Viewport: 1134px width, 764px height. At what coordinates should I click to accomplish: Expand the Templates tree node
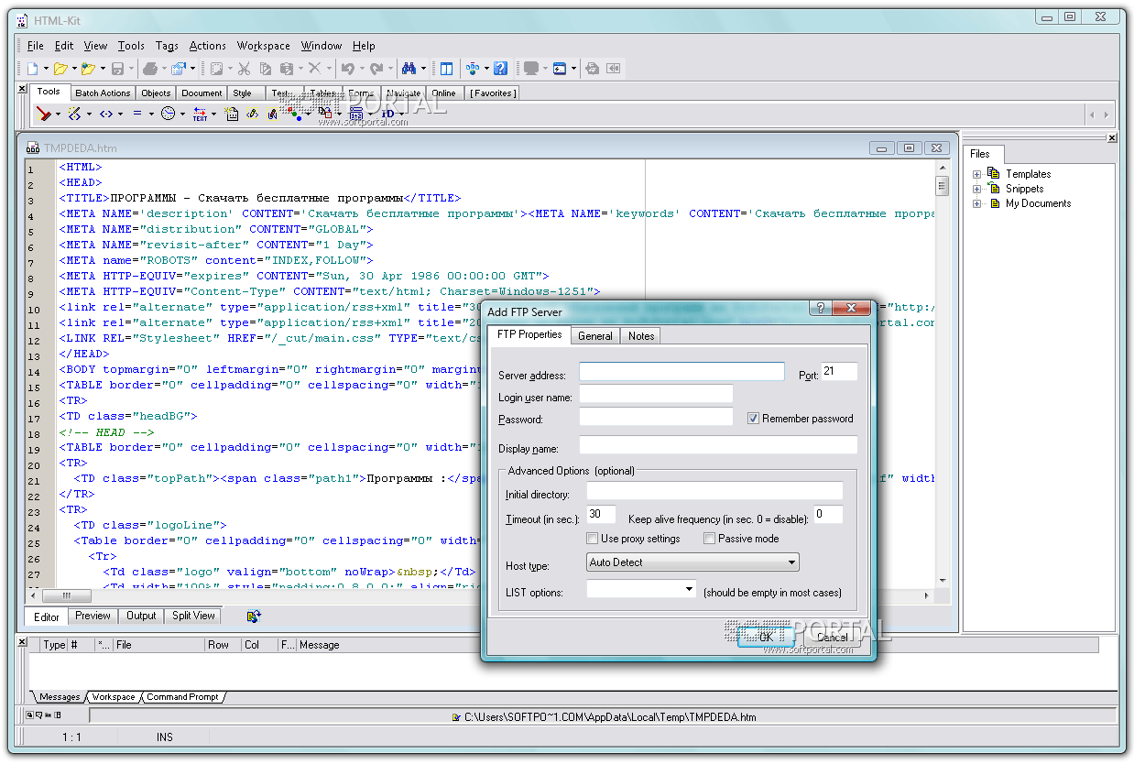pyautogui.click(x=976, y=174)
